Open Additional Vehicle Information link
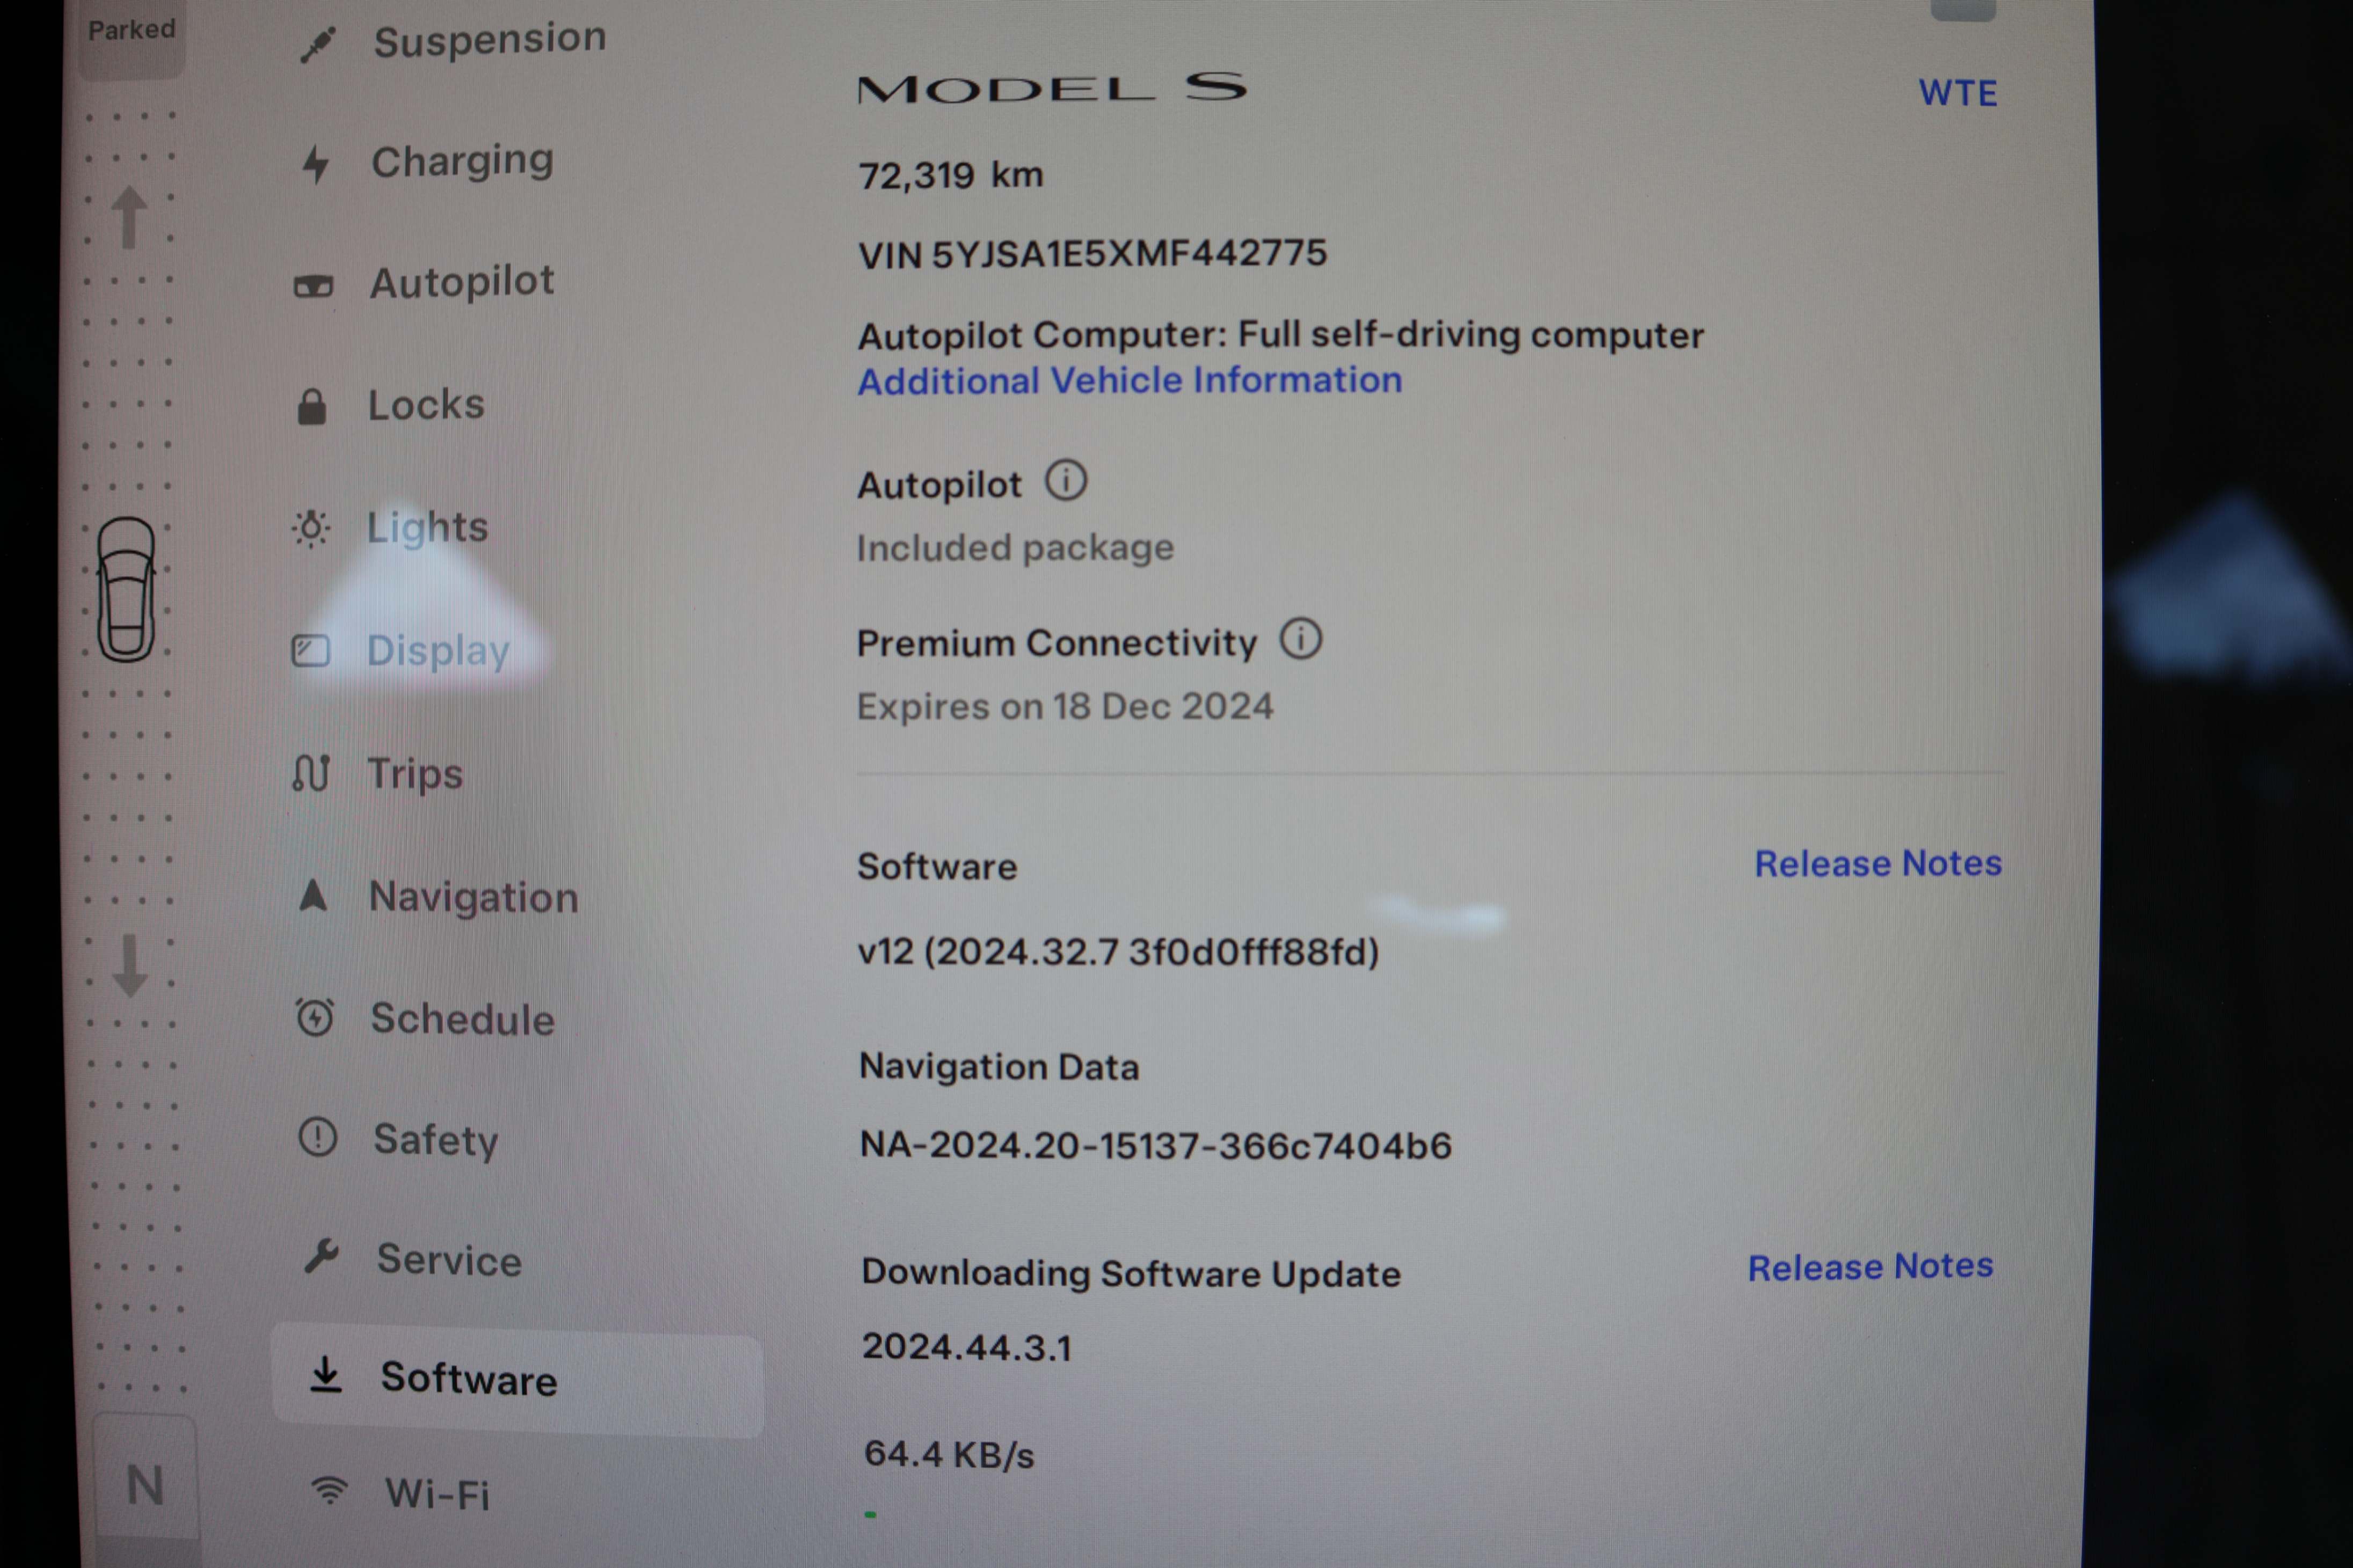 tap(1130, 381)
